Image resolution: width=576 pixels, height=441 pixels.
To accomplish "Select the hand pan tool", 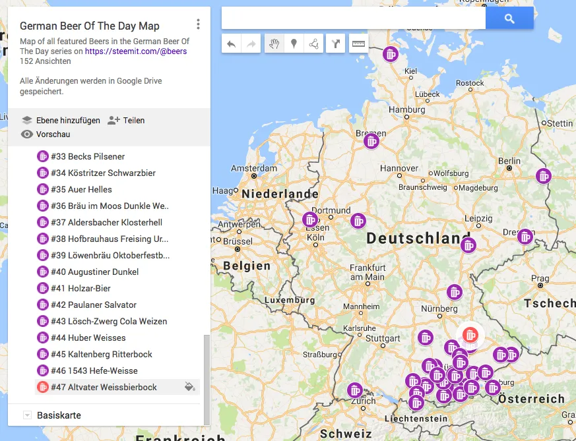I will (x=274, y=44).
